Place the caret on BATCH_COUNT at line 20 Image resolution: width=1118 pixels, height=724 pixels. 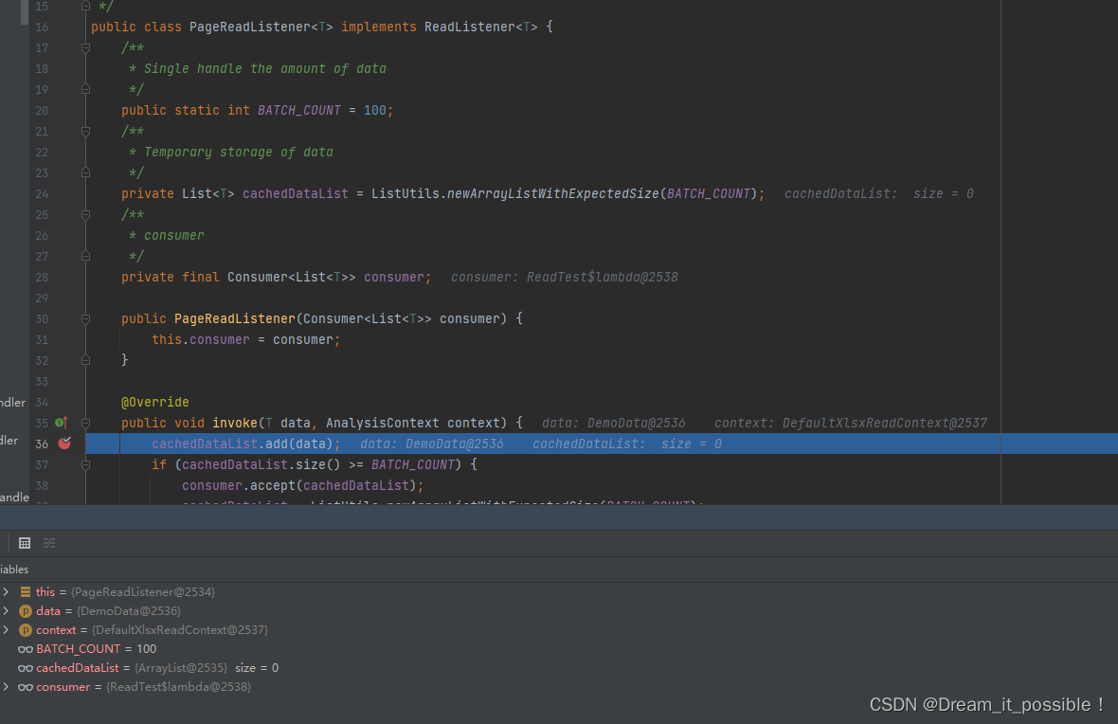[298, 110]
